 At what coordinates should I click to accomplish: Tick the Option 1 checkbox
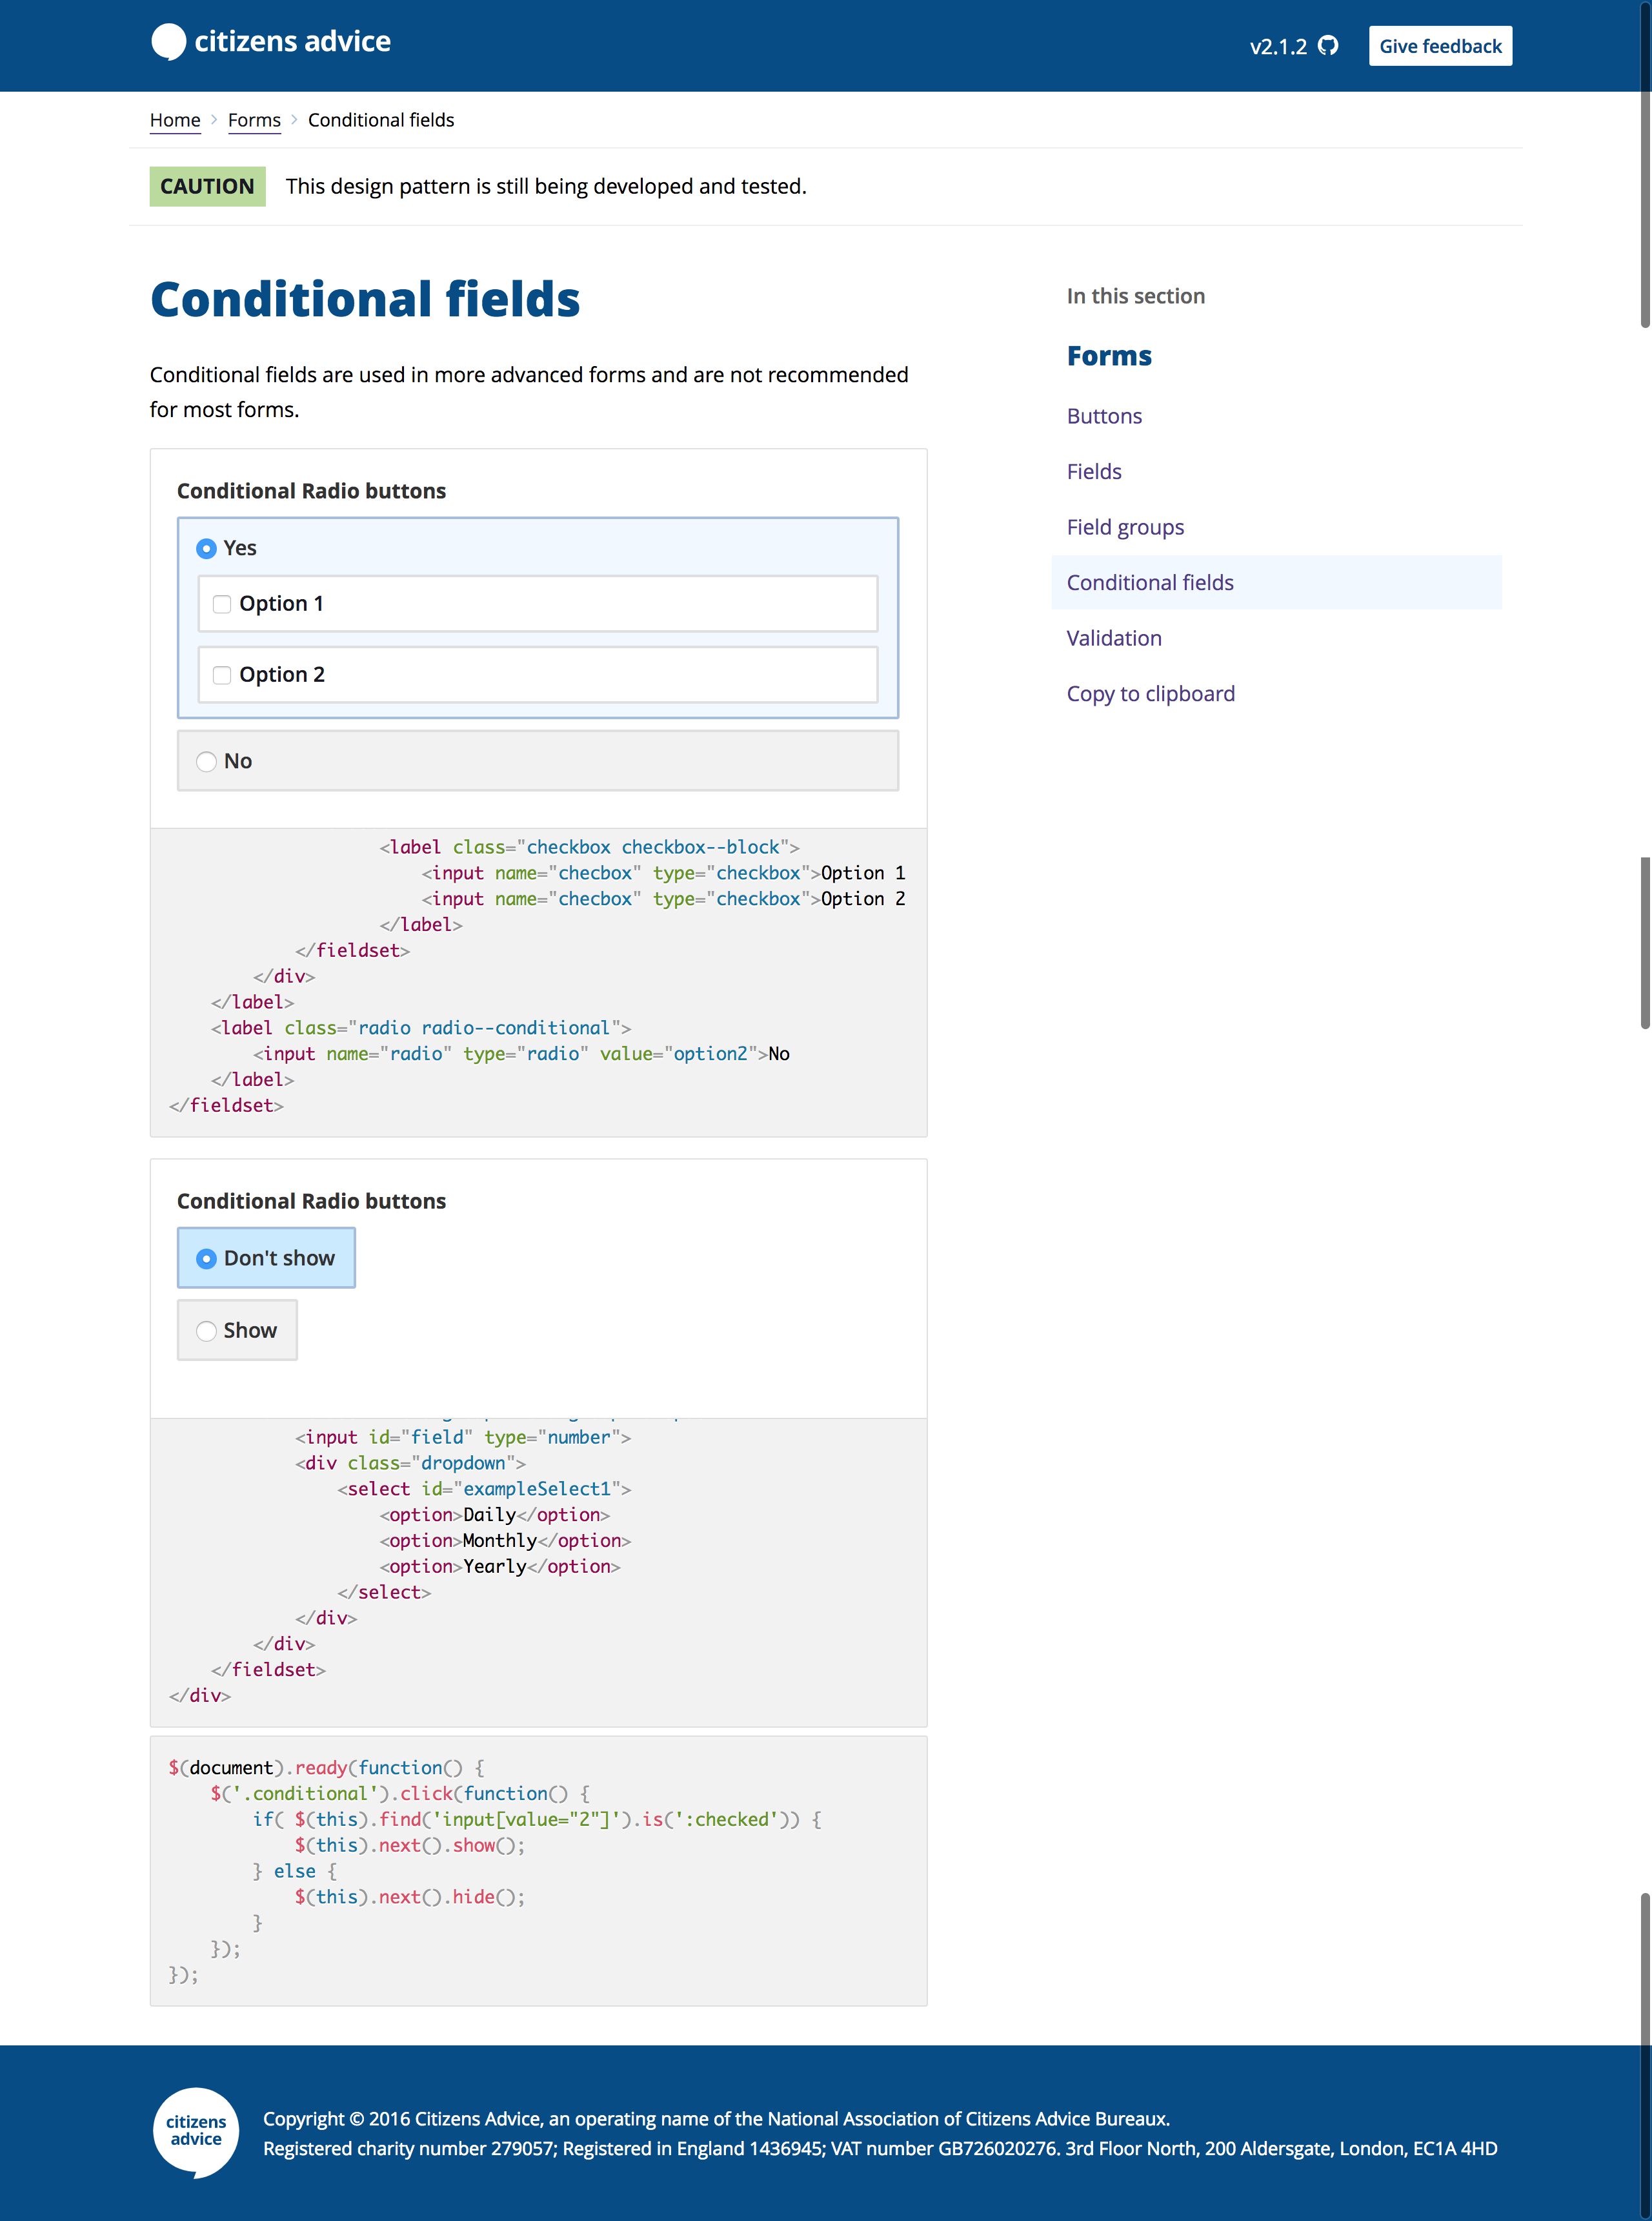(x=222, y=604)
